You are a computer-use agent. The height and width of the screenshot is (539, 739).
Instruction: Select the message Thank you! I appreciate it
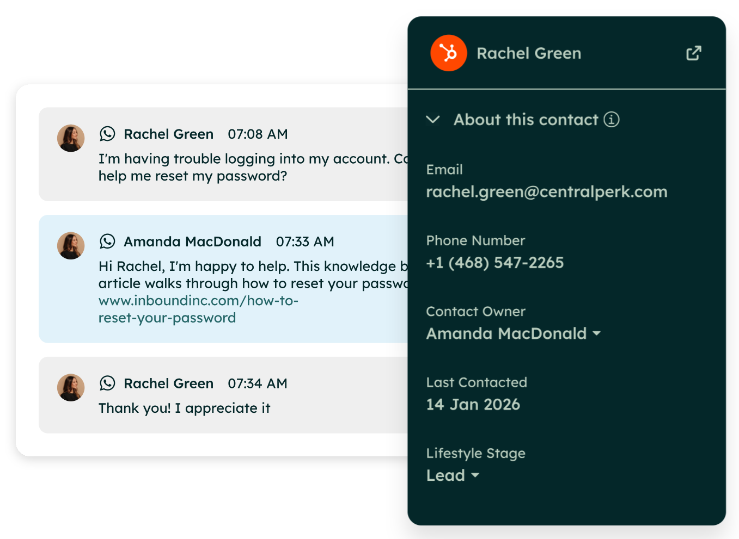coord(184,408)
